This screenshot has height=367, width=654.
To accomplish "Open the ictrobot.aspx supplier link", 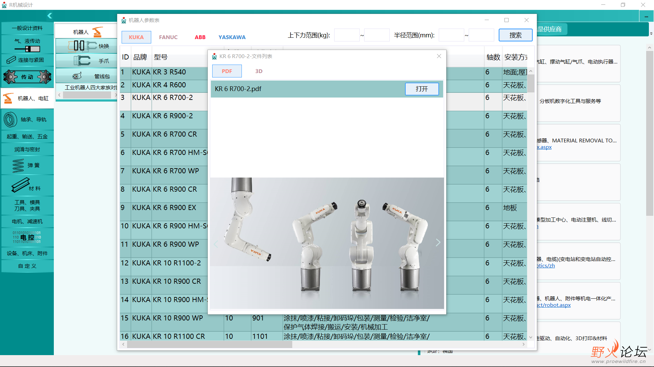I will [x=554, y=305].
